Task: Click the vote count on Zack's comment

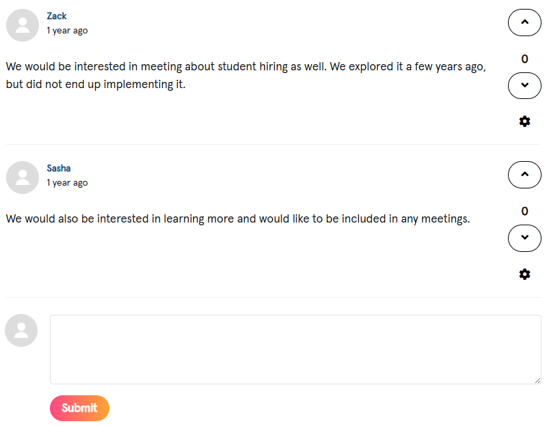Action: click(524, 59)
